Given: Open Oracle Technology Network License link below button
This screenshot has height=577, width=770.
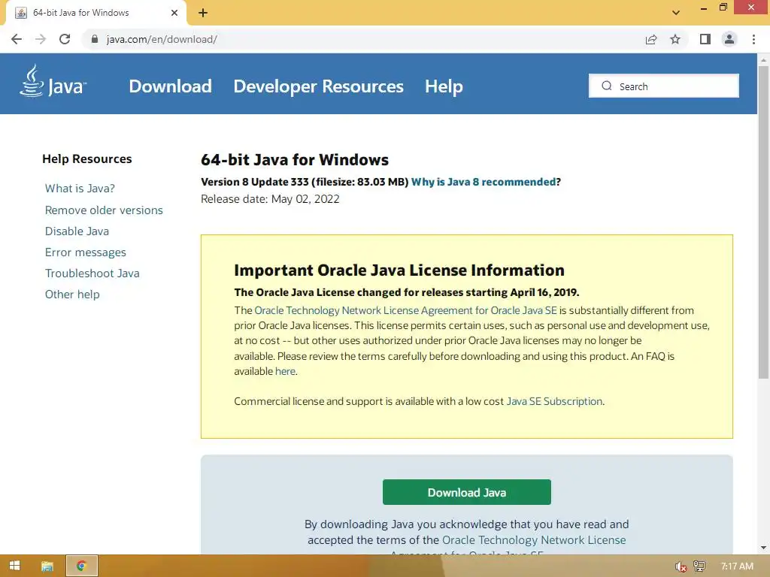Looking at the screenshot, I should pos(534,540).
